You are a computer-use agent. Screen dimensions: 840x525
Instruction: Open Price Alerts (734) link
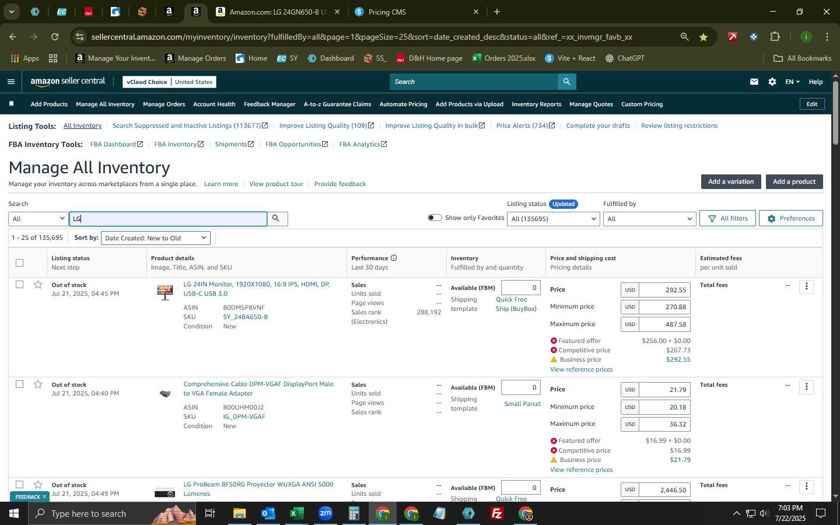[525, 125]
